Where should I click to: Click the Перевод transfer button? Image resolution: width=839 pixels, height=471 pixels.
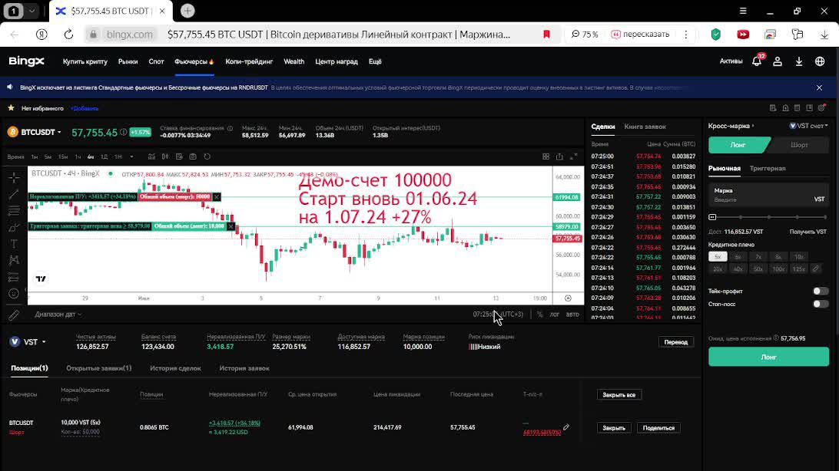click(x=676, y=342)
